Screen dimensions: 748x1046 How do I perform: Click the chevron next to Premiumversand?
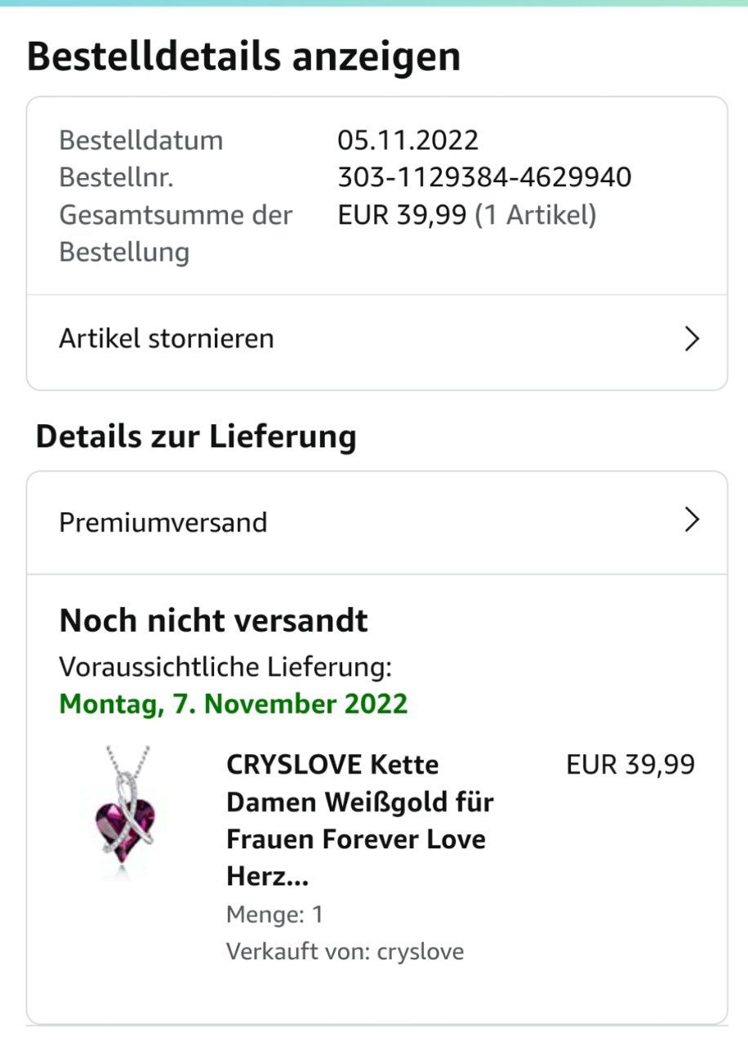[x=692, y=520]
